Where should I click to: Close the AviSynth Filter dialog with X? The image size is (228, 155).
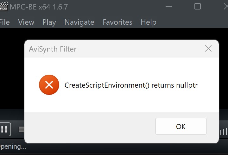coord(208,49)
